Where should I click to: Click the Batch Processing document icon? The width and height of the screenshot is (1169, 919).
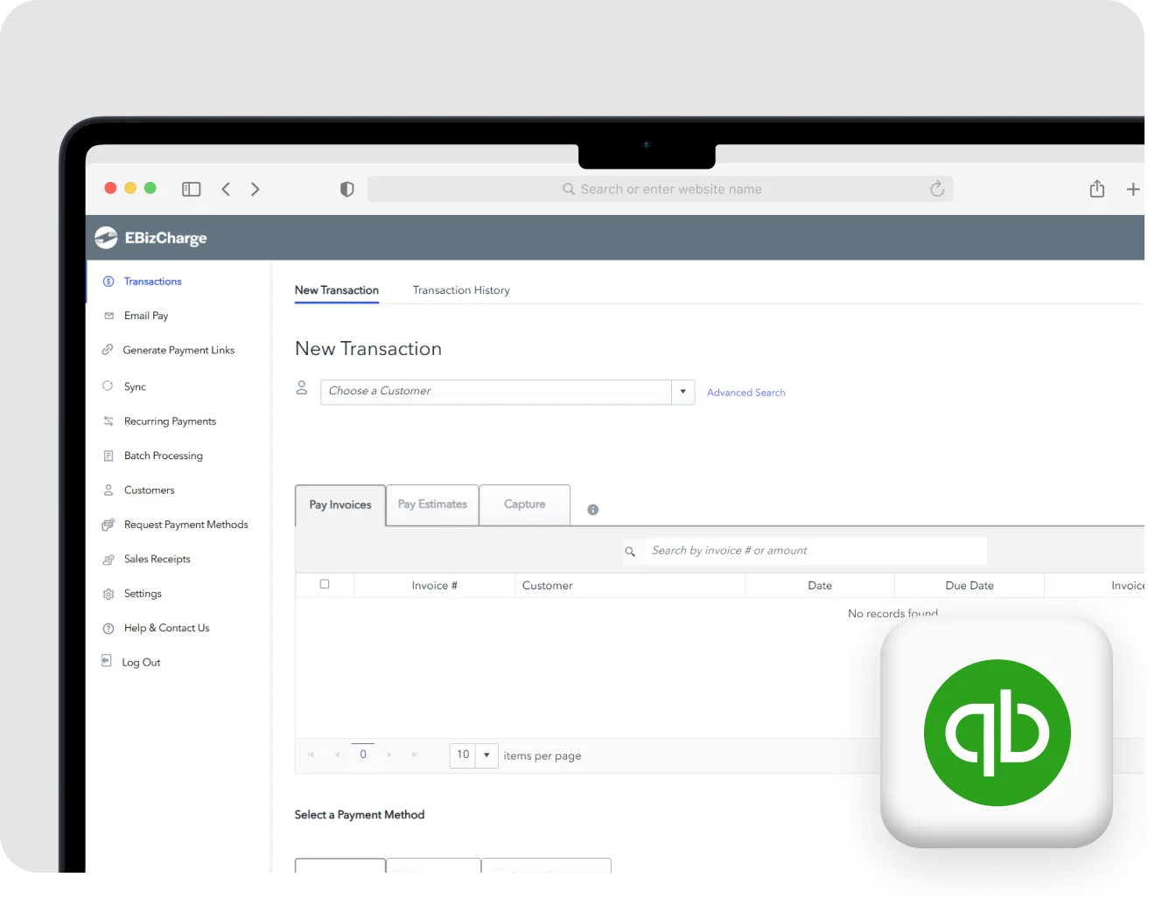(108, 456)
